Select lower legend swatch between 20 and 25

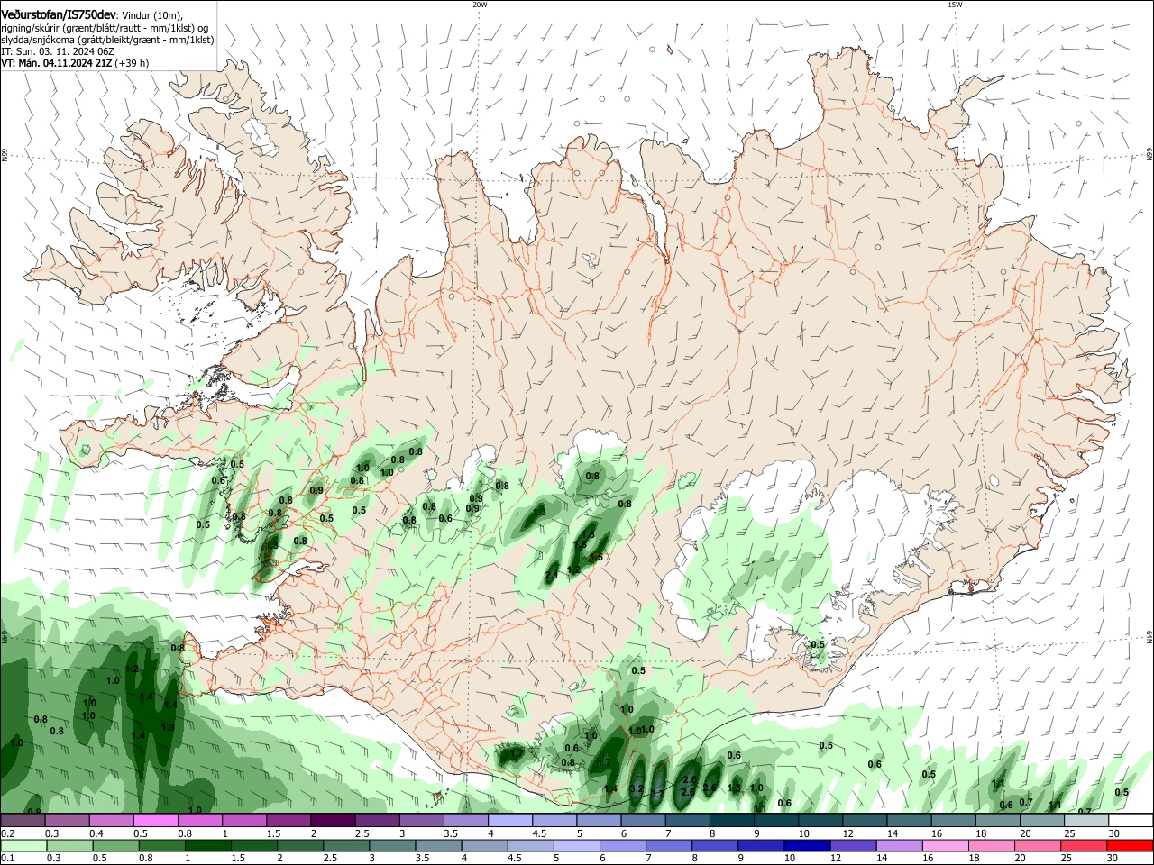tap(1037, 845)
